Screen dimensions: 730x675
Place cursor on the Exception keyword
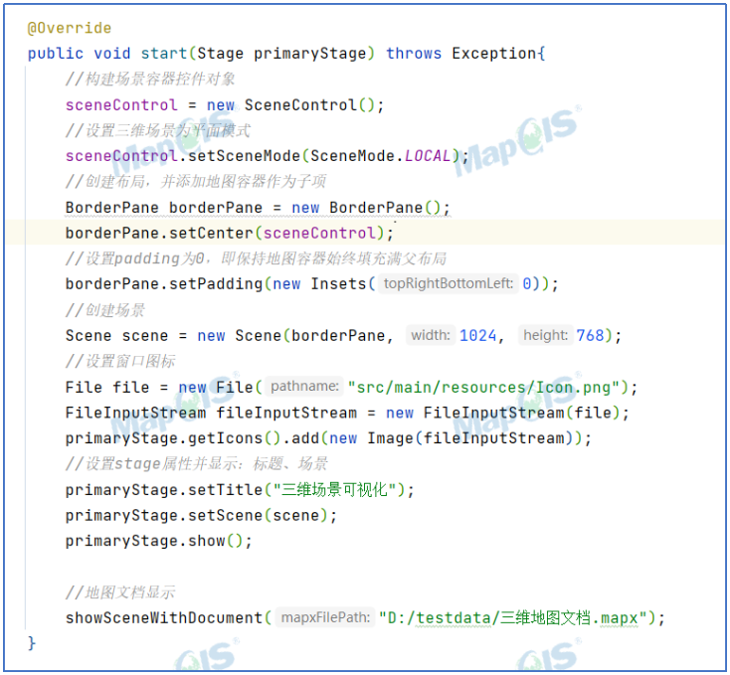tap(493, 54)
